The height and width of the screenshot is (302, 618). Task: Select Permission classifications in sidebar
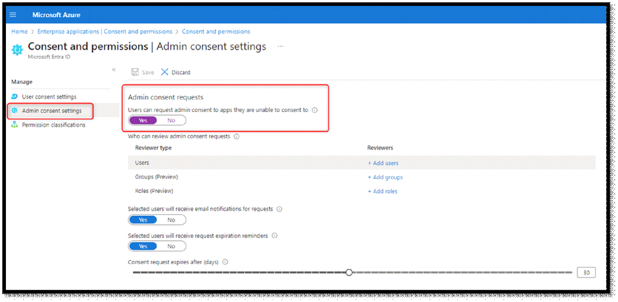click(x=53, y=125)
